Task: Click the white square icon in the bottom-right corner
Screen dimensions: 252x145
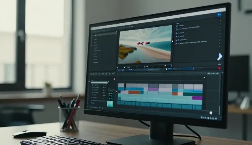Action: point(211,113)
